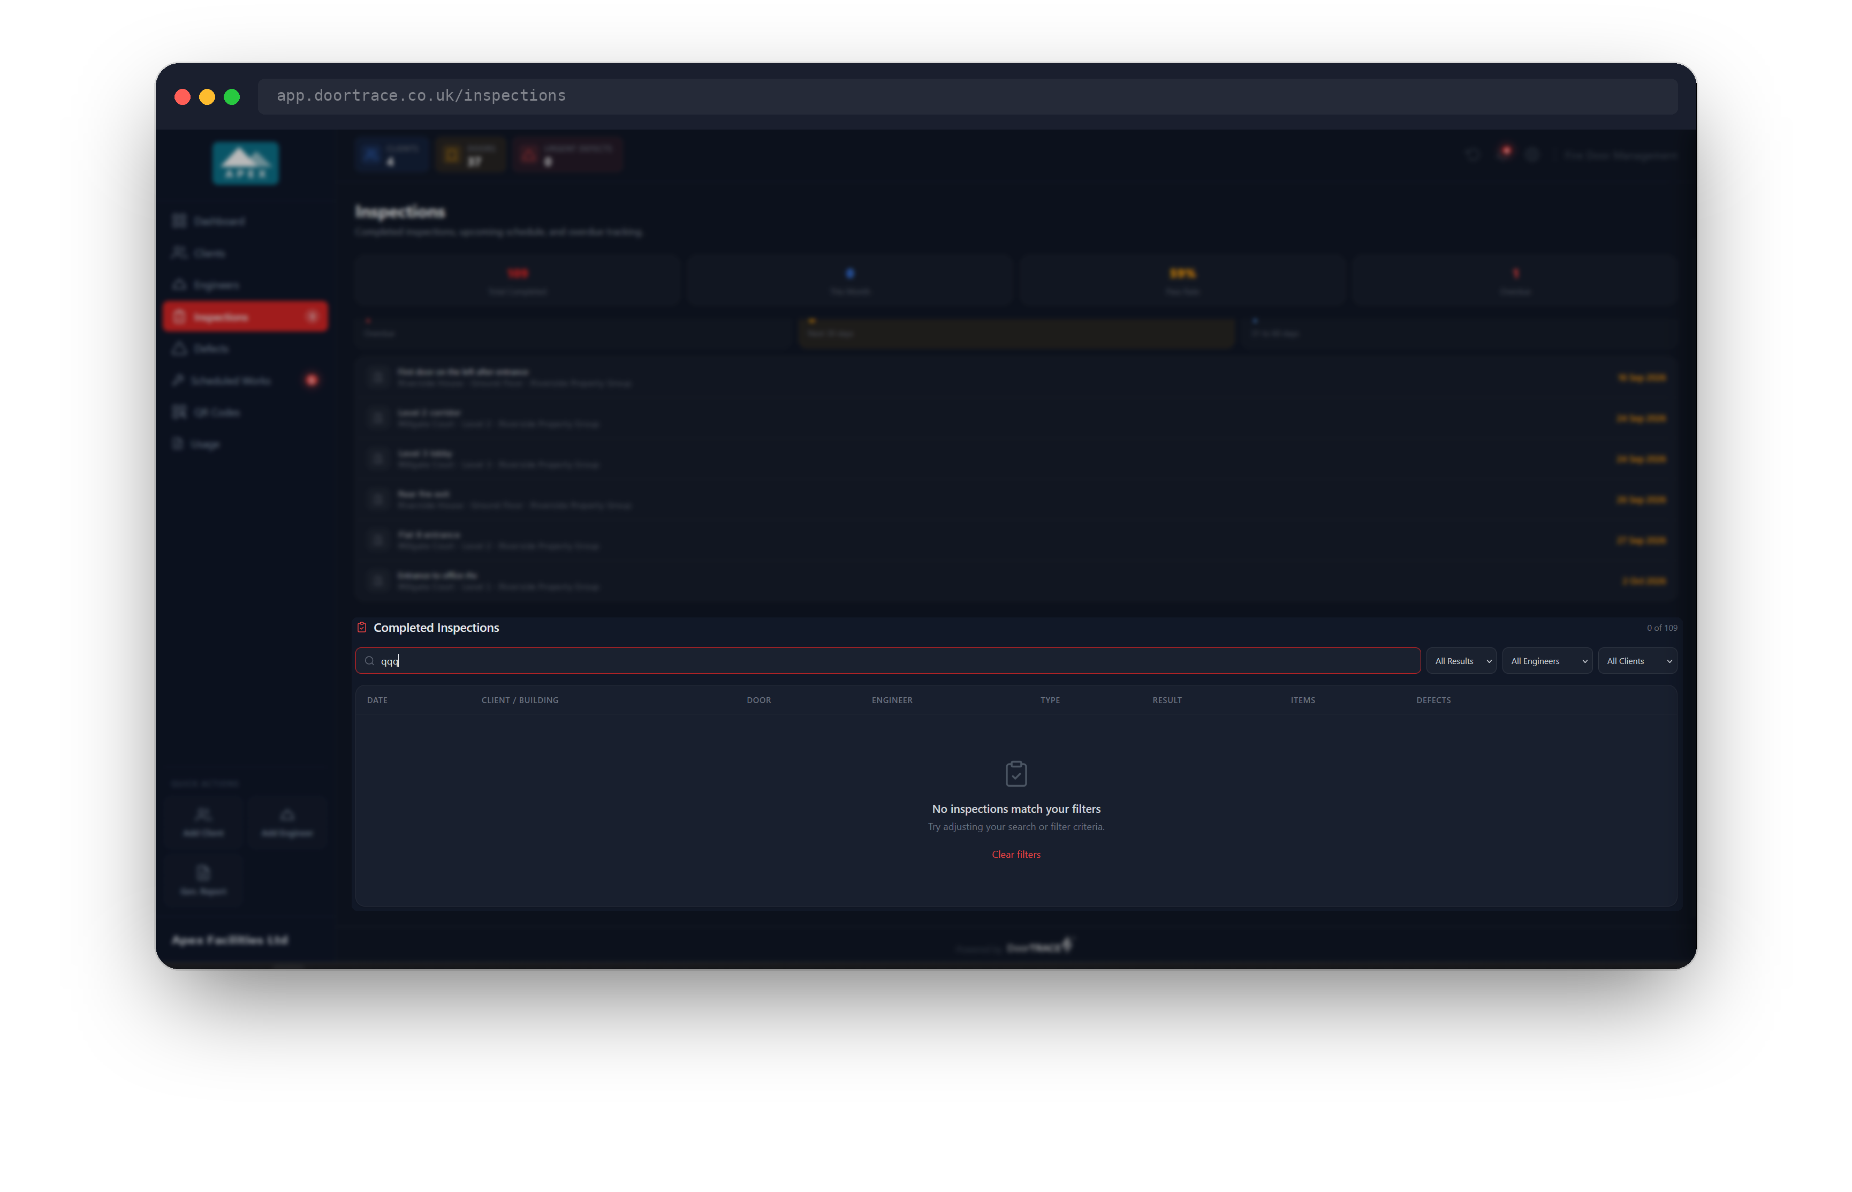This screenshot has width=1852, height=1192.
Task: Open the All Clients filter dropdown
Action: (1638, 661)
